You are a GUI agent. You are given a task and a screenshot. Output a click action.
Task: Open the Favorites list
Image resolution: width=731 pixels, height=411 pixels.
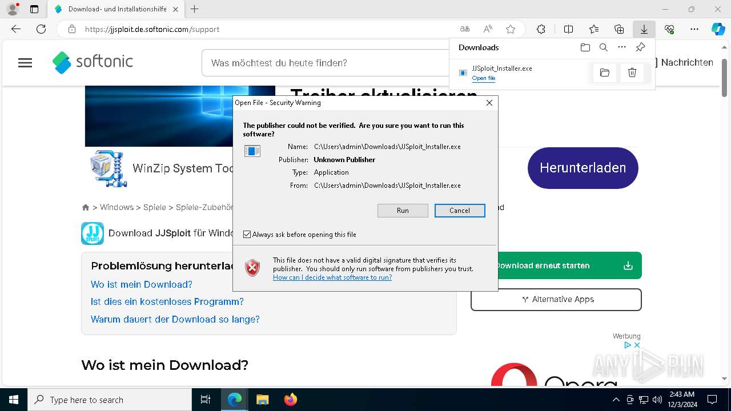coord(594,29)
